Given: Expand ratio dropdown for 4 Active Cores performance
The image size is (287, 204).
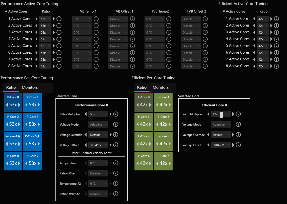Looking at the screenshot, I should (45, 39).
